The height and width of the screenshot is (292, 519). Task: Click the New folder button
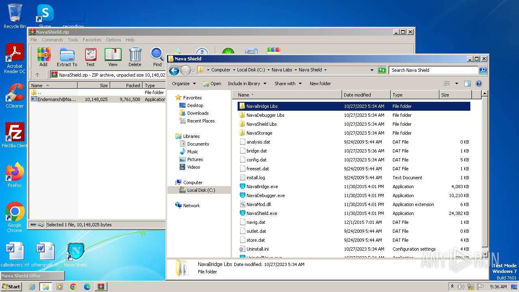(x=320, y=84)
